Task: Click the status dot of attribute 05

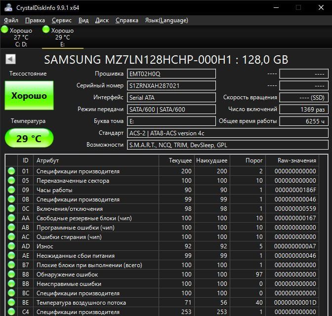Action: (x=11, y=180)
